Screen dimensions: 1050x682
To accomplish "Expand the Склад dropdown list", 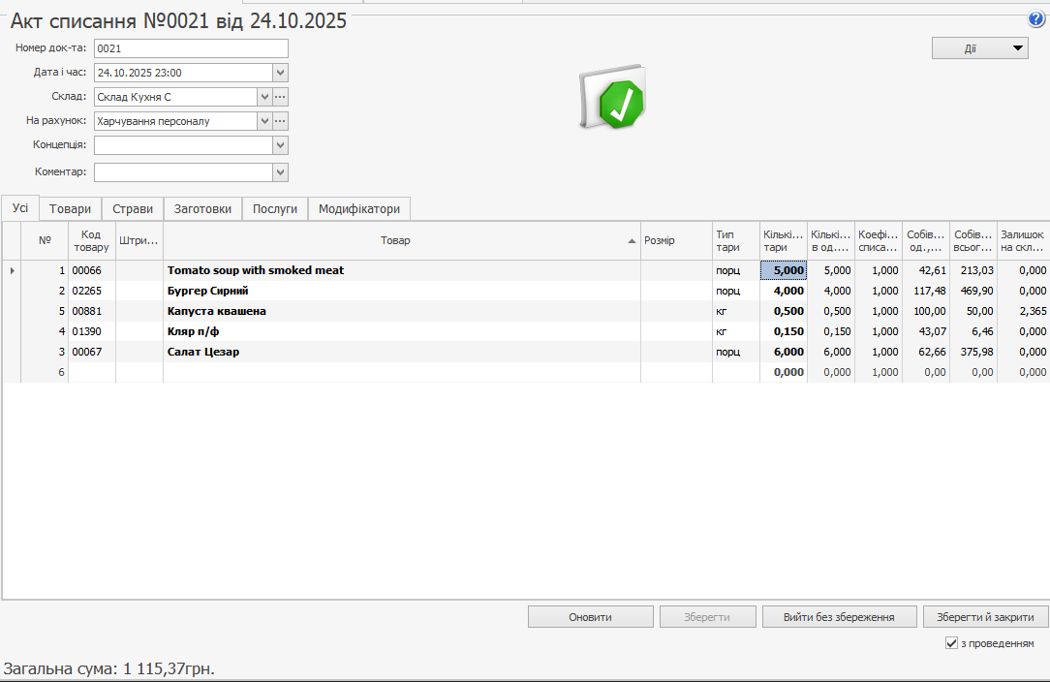I will coord(263,97).
